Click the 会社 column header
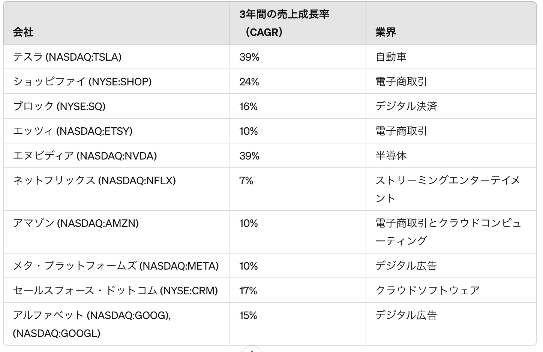543x352 pixels. coord(23,32)
